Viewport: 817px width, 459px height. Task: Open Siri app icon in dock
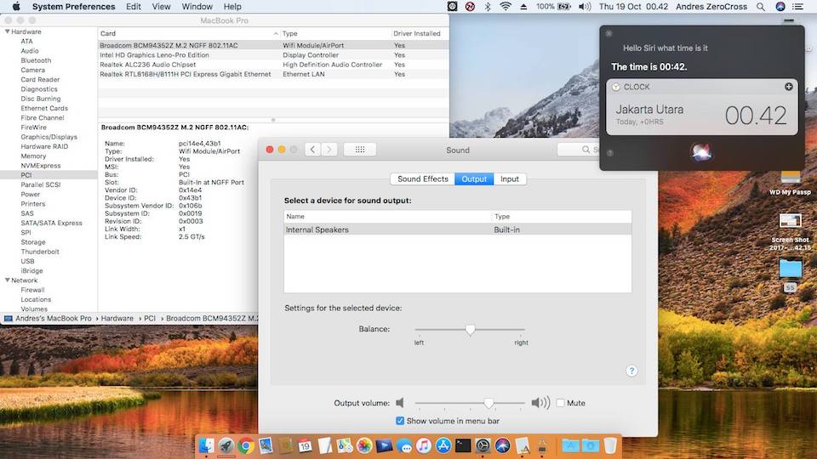tap(503, 445)
